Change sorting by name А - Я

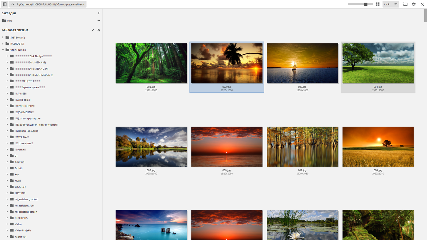(x=387, y=4)
